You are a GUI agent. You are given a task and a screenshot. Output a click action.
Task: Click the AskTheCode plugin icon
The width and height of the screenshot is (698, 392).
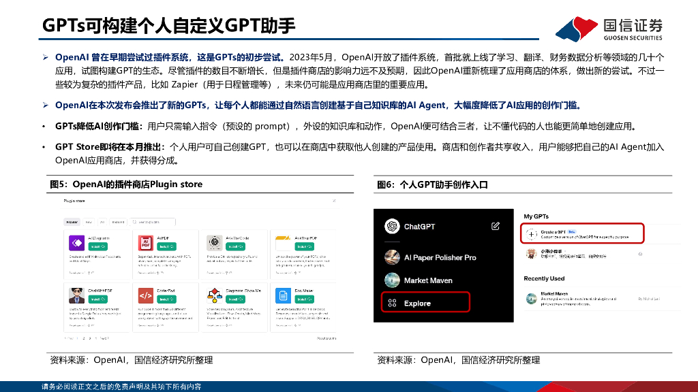click(x=214, y=242)
